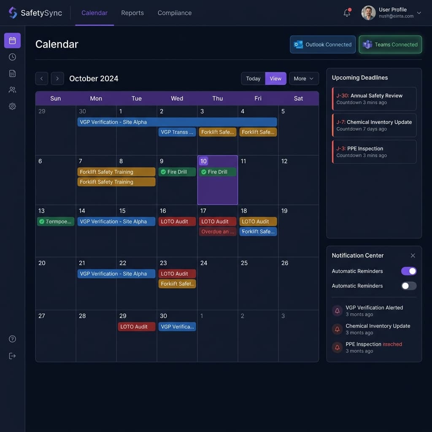Open the Compliance tab
Screen dimensions: 432x432
[175, 13]
